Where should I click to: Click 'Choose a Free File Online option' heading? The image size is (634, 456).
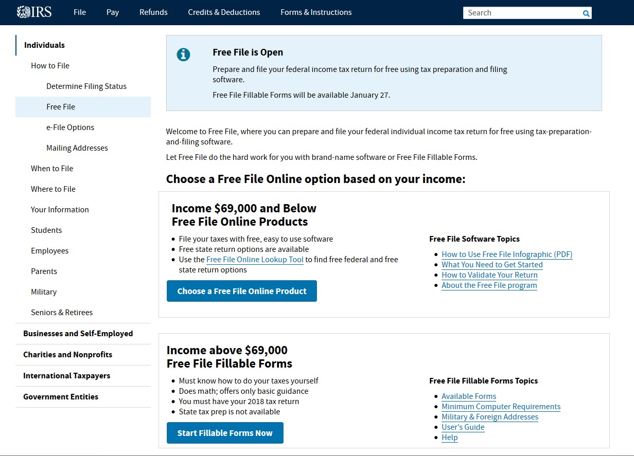click(315, 179)
